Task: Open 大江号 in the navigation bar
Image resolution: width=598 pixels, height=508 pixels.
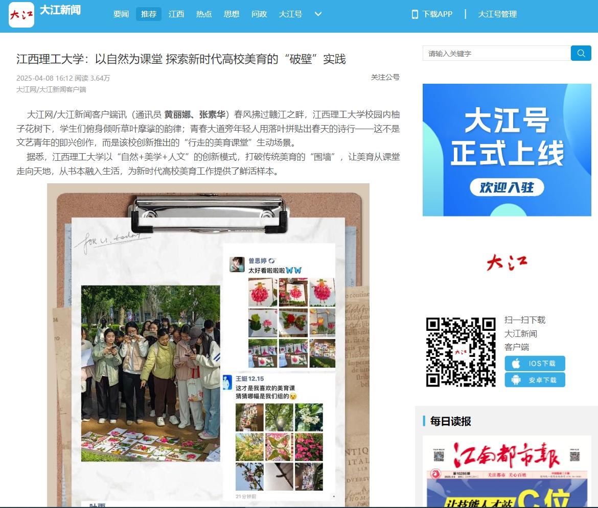Action: click(290, 14)
